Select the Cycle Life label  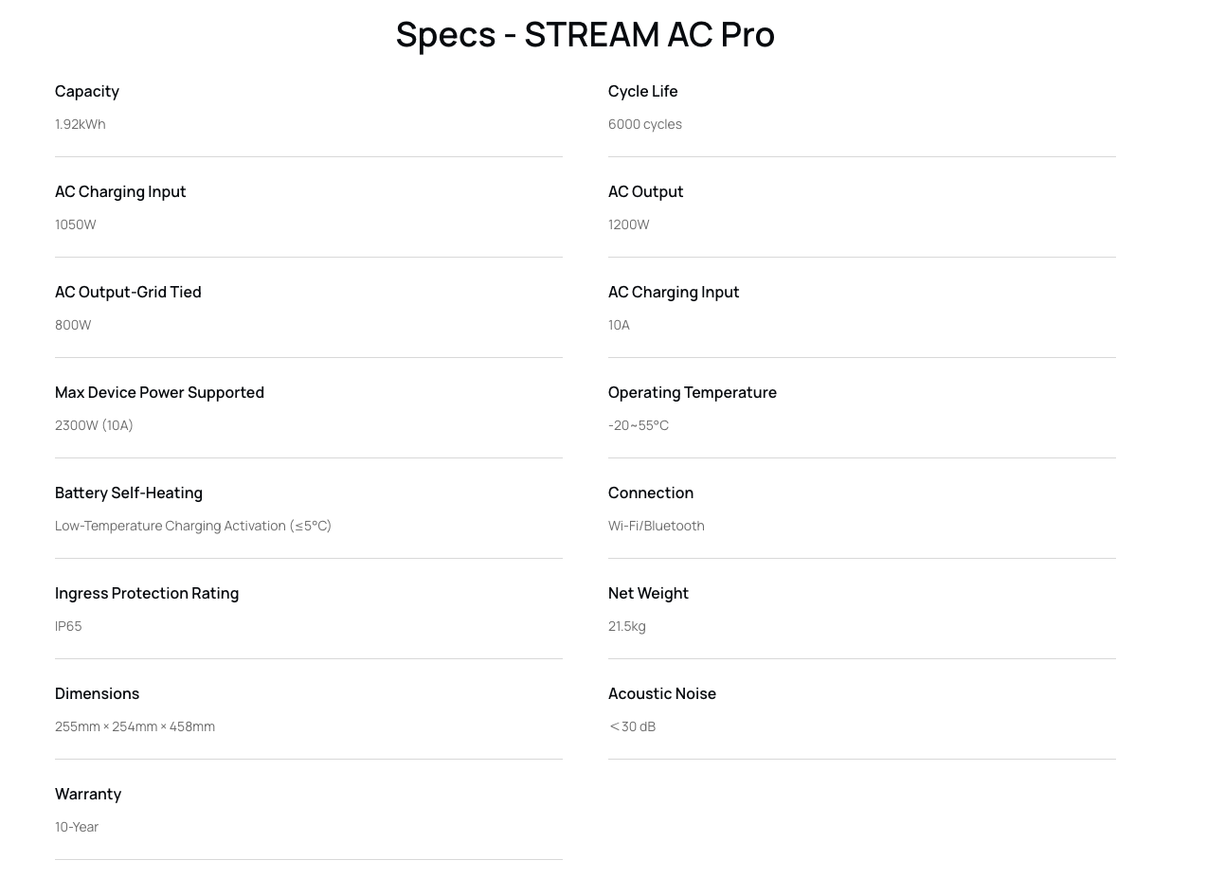[x=643, y=91]
